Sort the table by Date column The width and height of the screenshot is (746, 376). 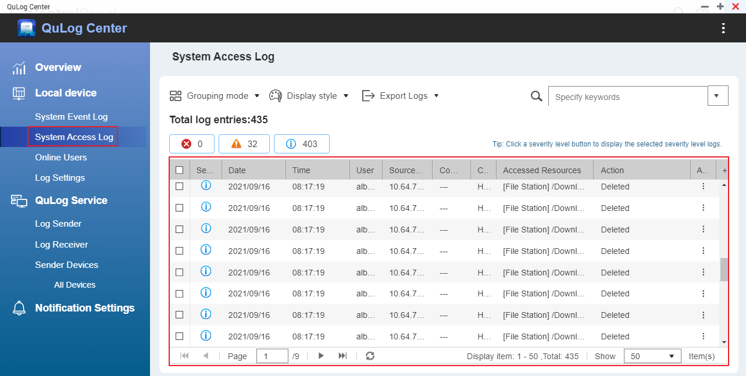click(x=253, y=170)
